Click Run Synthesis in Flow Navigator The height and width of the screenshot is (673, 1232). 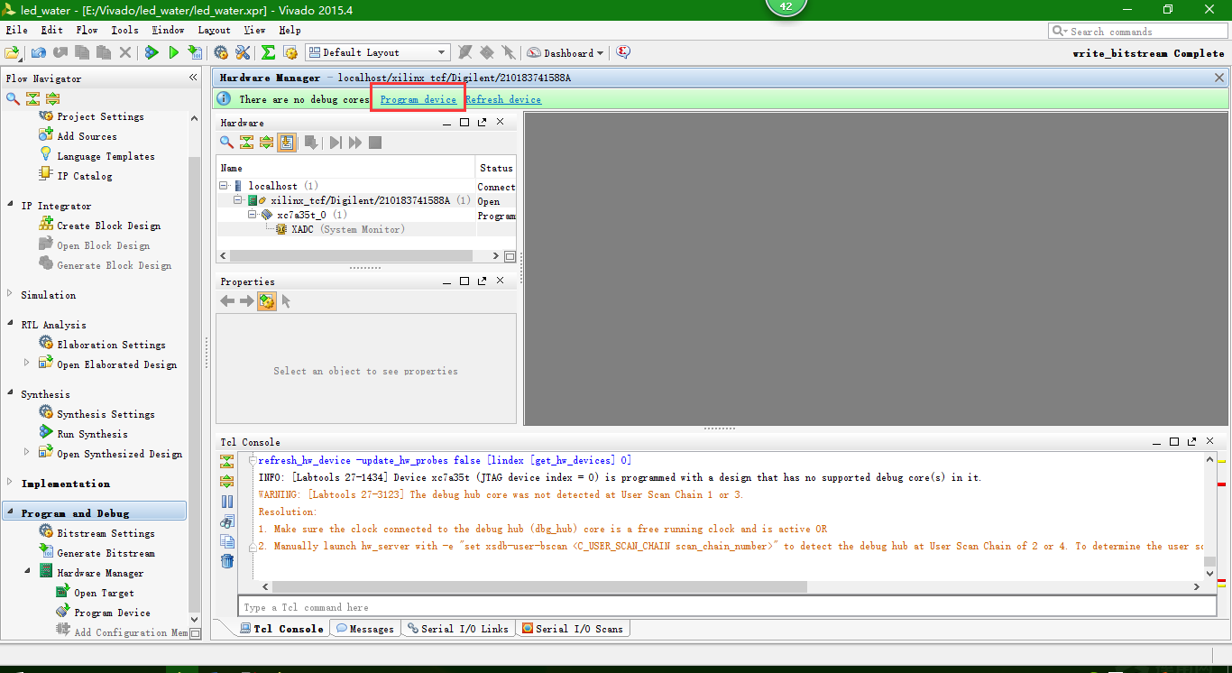(92, 434)
